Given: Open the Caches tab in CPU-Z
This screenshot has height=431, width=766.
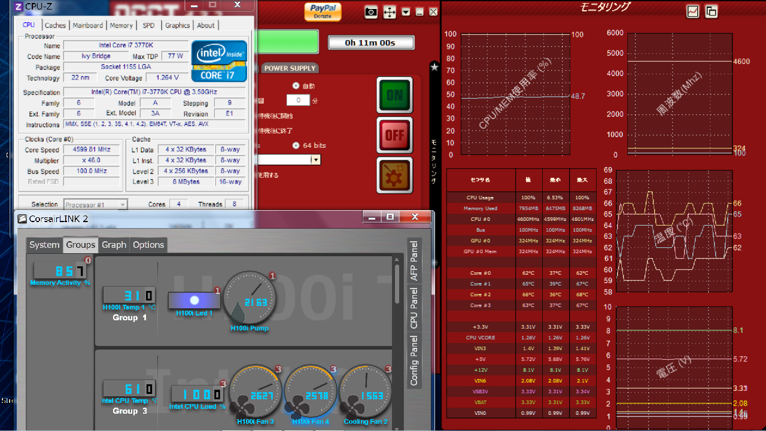Looking at the screenshot, I should coord(55,25).
